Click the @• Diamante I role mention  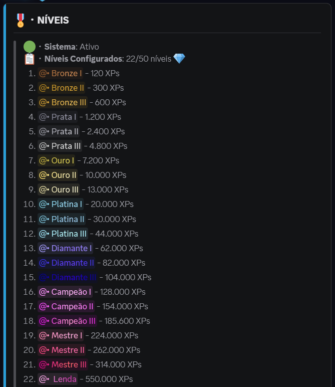[65, 248]
